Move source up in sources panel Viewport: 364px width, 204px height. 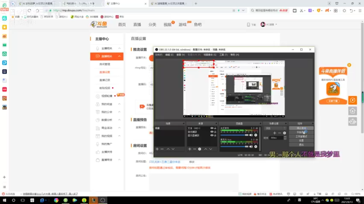coord(206,149)
